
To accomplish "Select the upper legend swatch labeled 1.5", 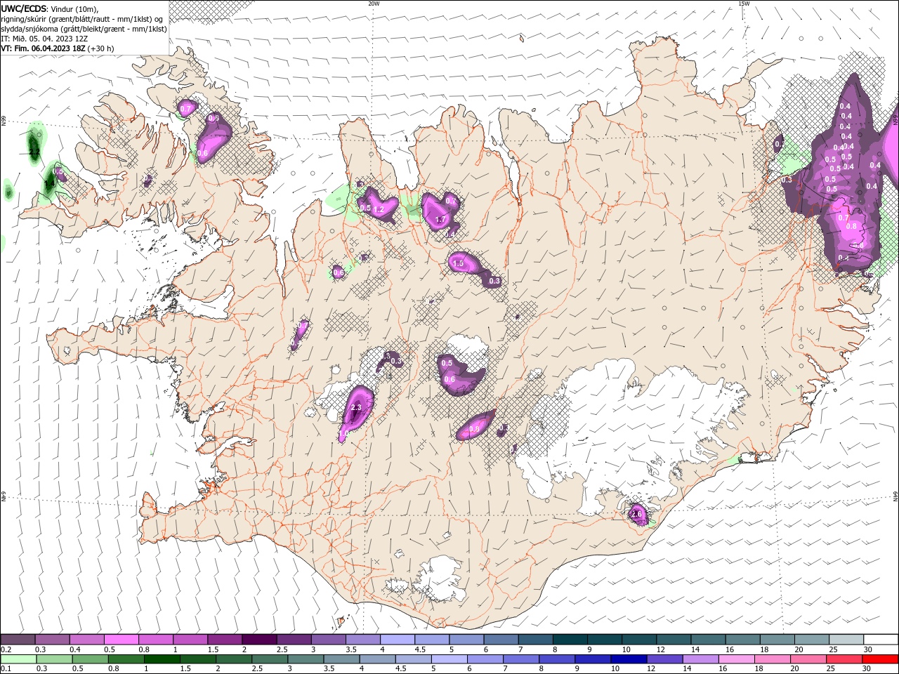I will click(x=224, y=640).
